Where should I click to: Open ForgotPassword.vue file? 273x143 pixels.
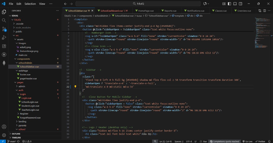pyautogui.click(x=30, y=117)
